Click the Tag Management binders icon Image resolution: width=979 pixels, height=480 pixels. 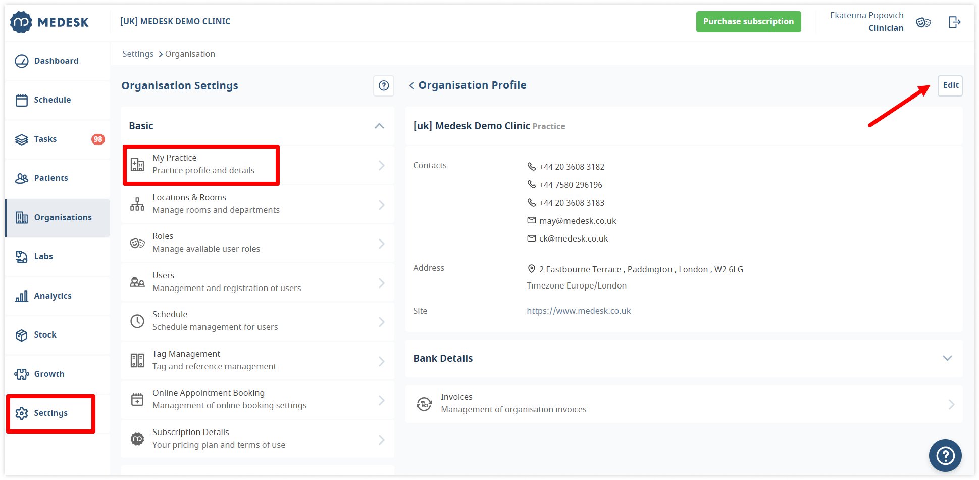pyautogui.click(x=137, y=360)
